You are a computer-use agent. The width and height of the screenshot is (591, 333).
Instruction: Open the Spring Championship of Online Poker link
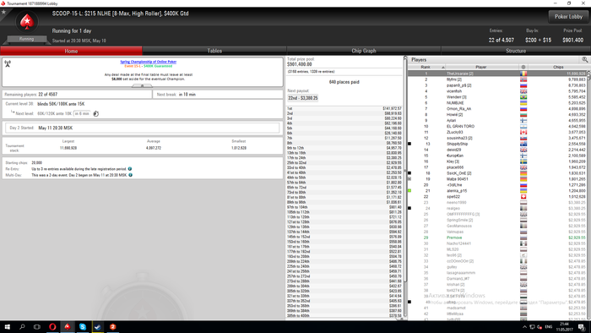(148, 62)
